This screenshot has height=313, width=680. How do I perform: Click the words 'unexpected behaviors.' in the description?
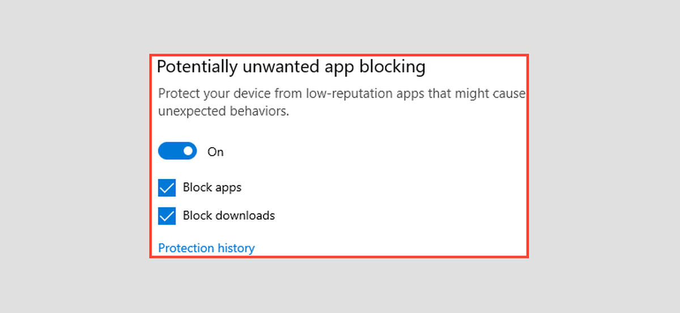224,112
